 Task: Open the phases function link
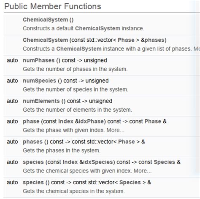point(32,142)
